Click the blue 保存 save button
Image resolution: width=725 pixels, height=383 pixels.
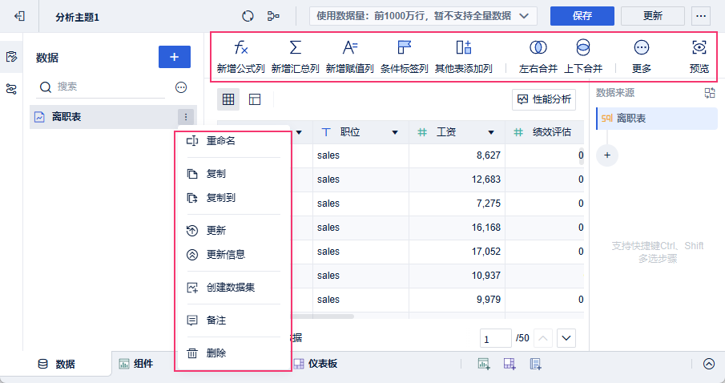pos(582,16)
